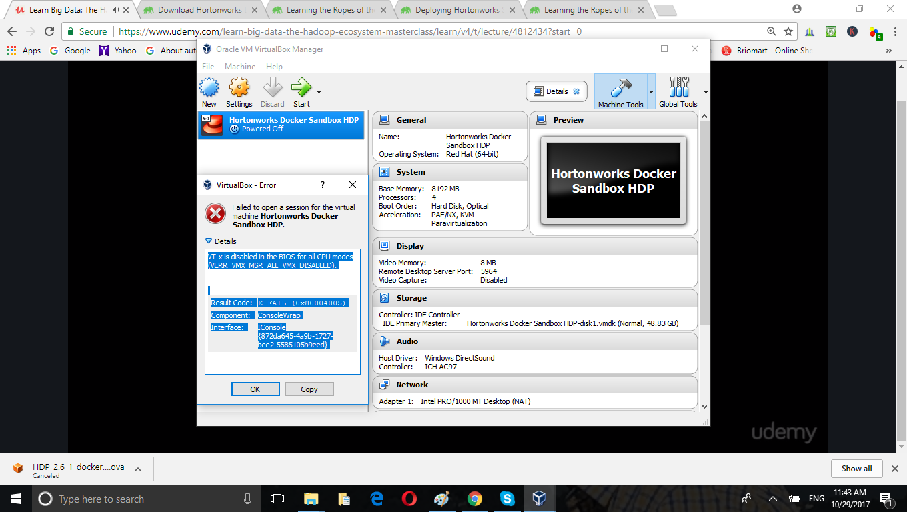Click the Network section icon
The image size is (907, 512).
tap(385, 385)
